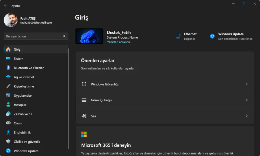
Task: Click the blue Windows Update icon in header
Action: pos(212,36)
